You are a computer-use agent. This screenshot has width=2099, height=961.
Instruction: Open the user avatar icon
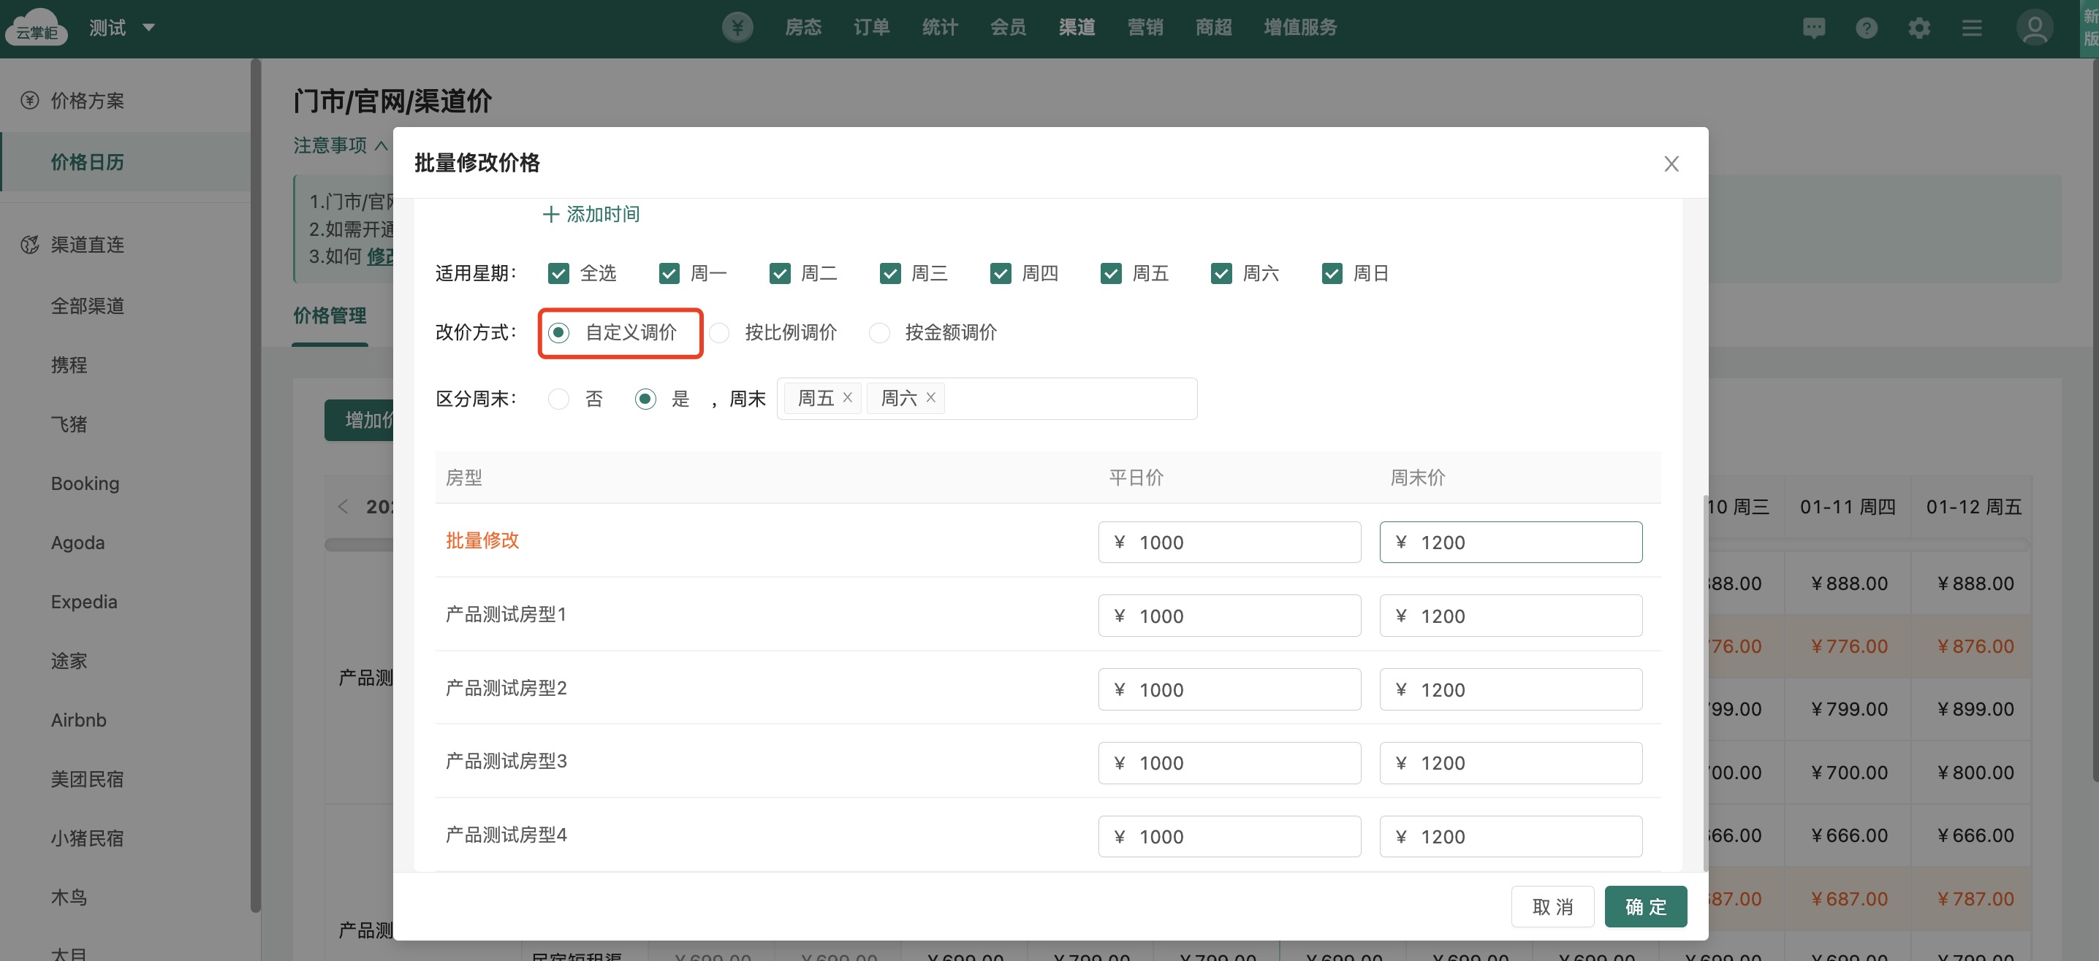[2034, 28]
